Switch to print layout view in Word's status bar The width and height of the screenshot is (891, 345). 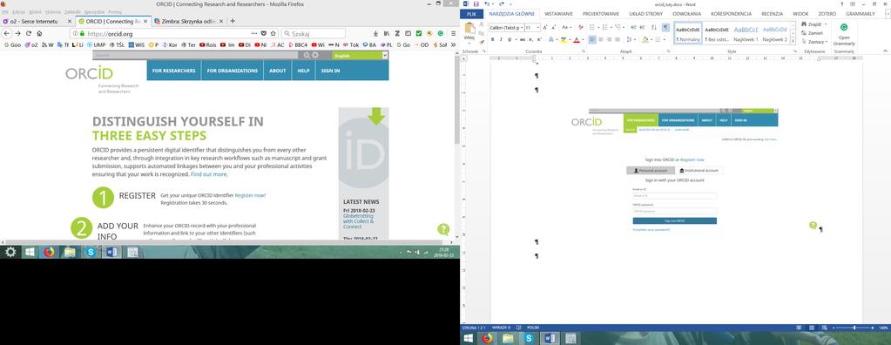tap(813, 328)
